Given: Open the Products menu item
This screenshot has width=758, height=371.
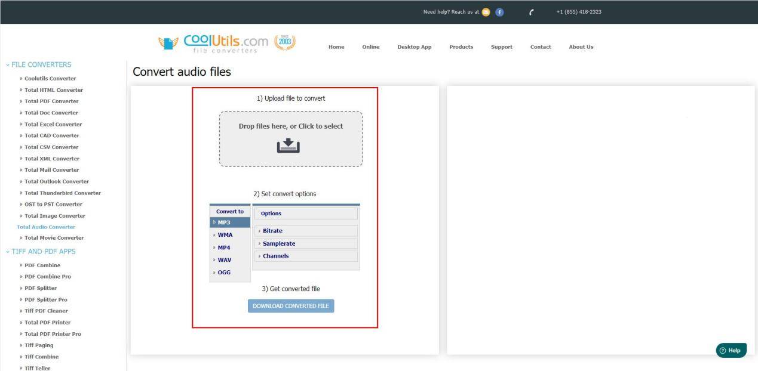Looking at the screenshot, I should pos(461,47).
